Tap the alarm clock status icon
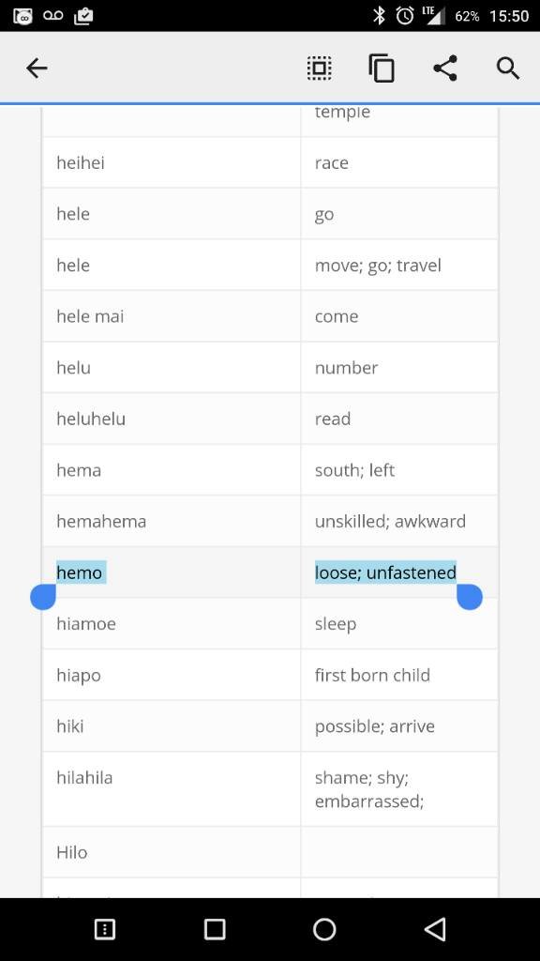This screenshot has width=540, height=961. point(405,16)
